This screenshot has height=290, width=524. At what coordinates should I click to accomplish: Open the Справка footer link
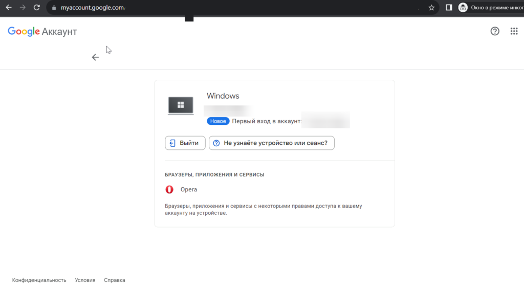[114, 280]
